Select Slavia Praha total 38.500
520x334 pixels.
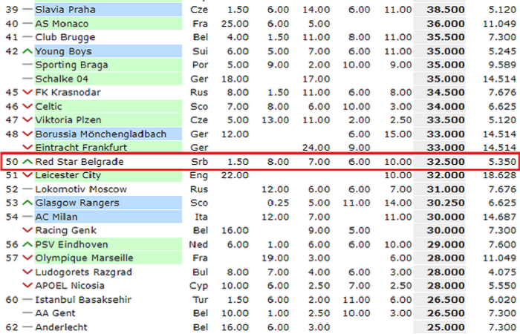click(446, 10)
